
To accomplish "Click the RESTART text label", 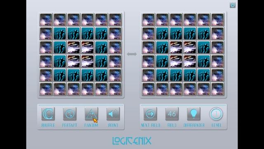I will pos(70,125).
